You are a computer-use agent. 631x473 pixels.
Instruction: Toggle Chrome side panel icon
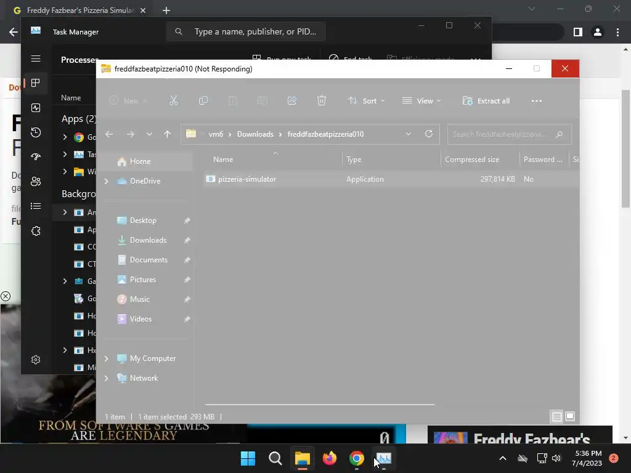point(578,32)
